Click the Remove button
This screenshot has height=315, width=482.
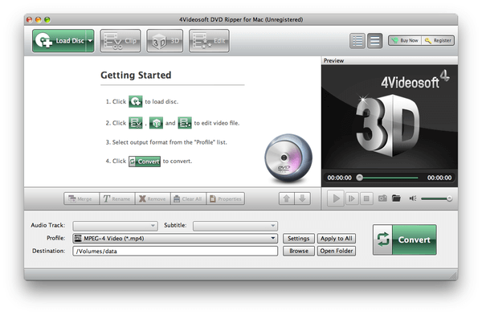tap(153, 198)
